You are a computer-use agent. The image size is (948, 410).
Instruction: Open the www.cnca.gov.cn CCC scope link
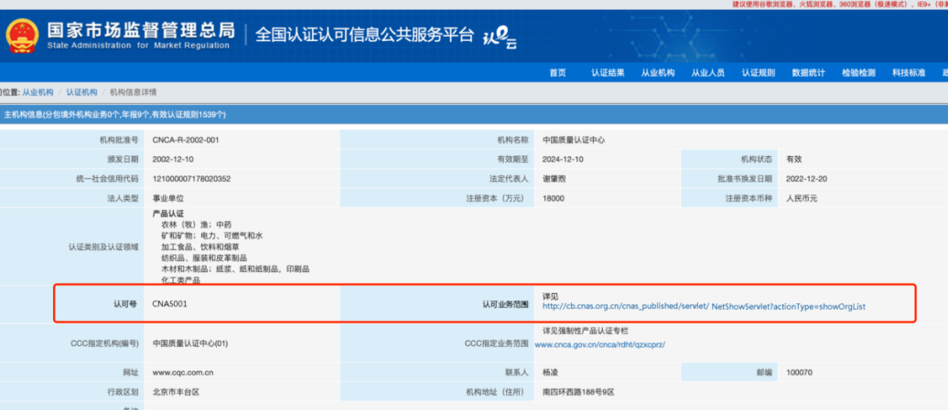599,345
